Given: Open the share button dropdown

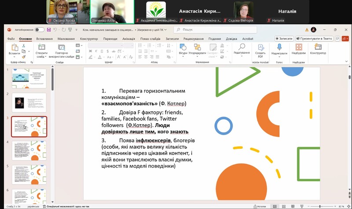Looking at the screenshot, I should [348, 39].
